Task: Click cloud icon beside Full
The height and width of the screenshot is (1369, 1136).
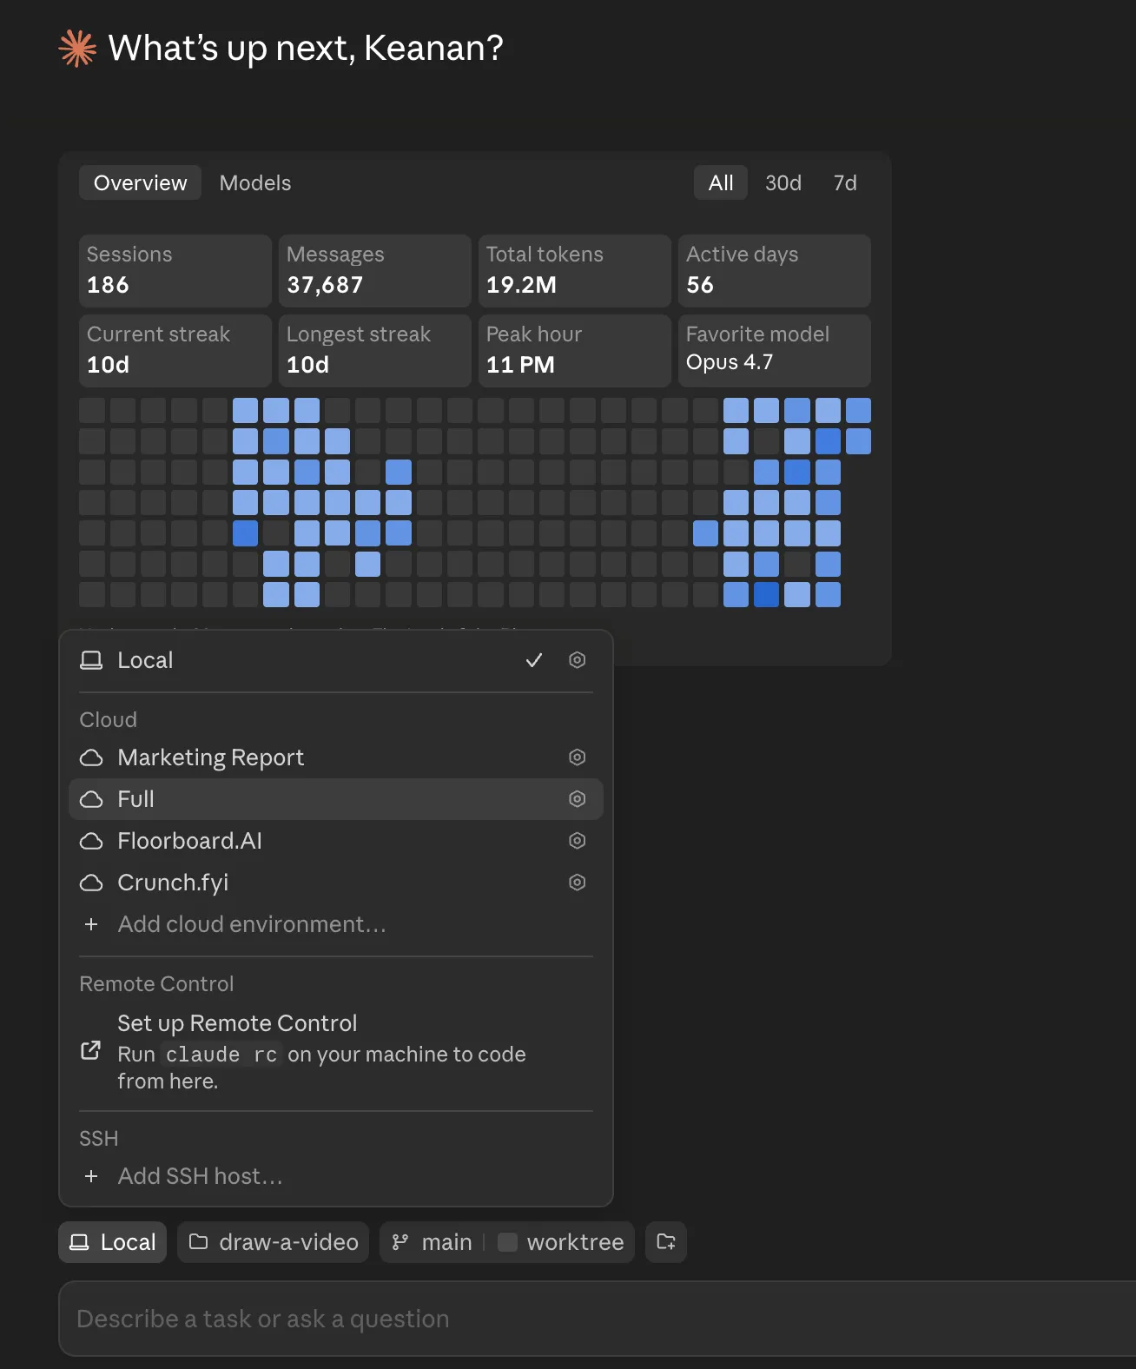Action: (91, 800)
